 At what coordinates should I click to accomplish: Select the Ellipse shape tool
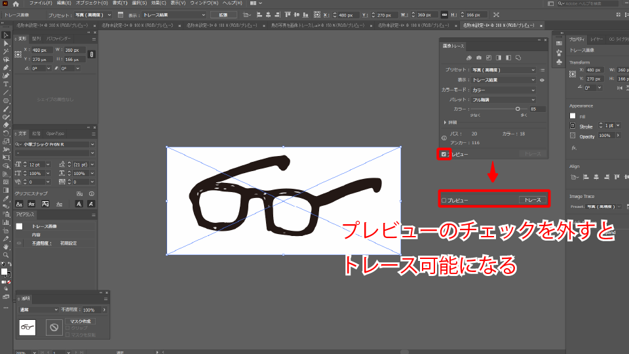(6, 101)
